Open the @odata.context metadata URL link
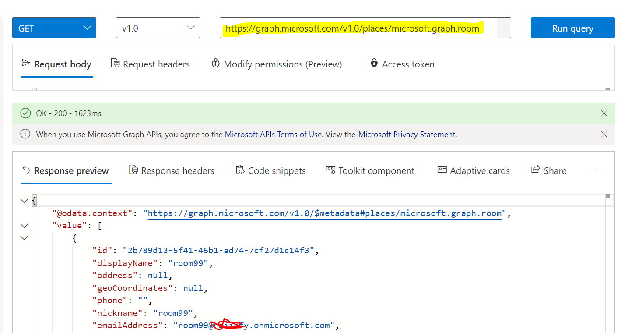Image resolution: width=621 pixels, height=333 pixels. pyautogui.click(x=325, y=214)
